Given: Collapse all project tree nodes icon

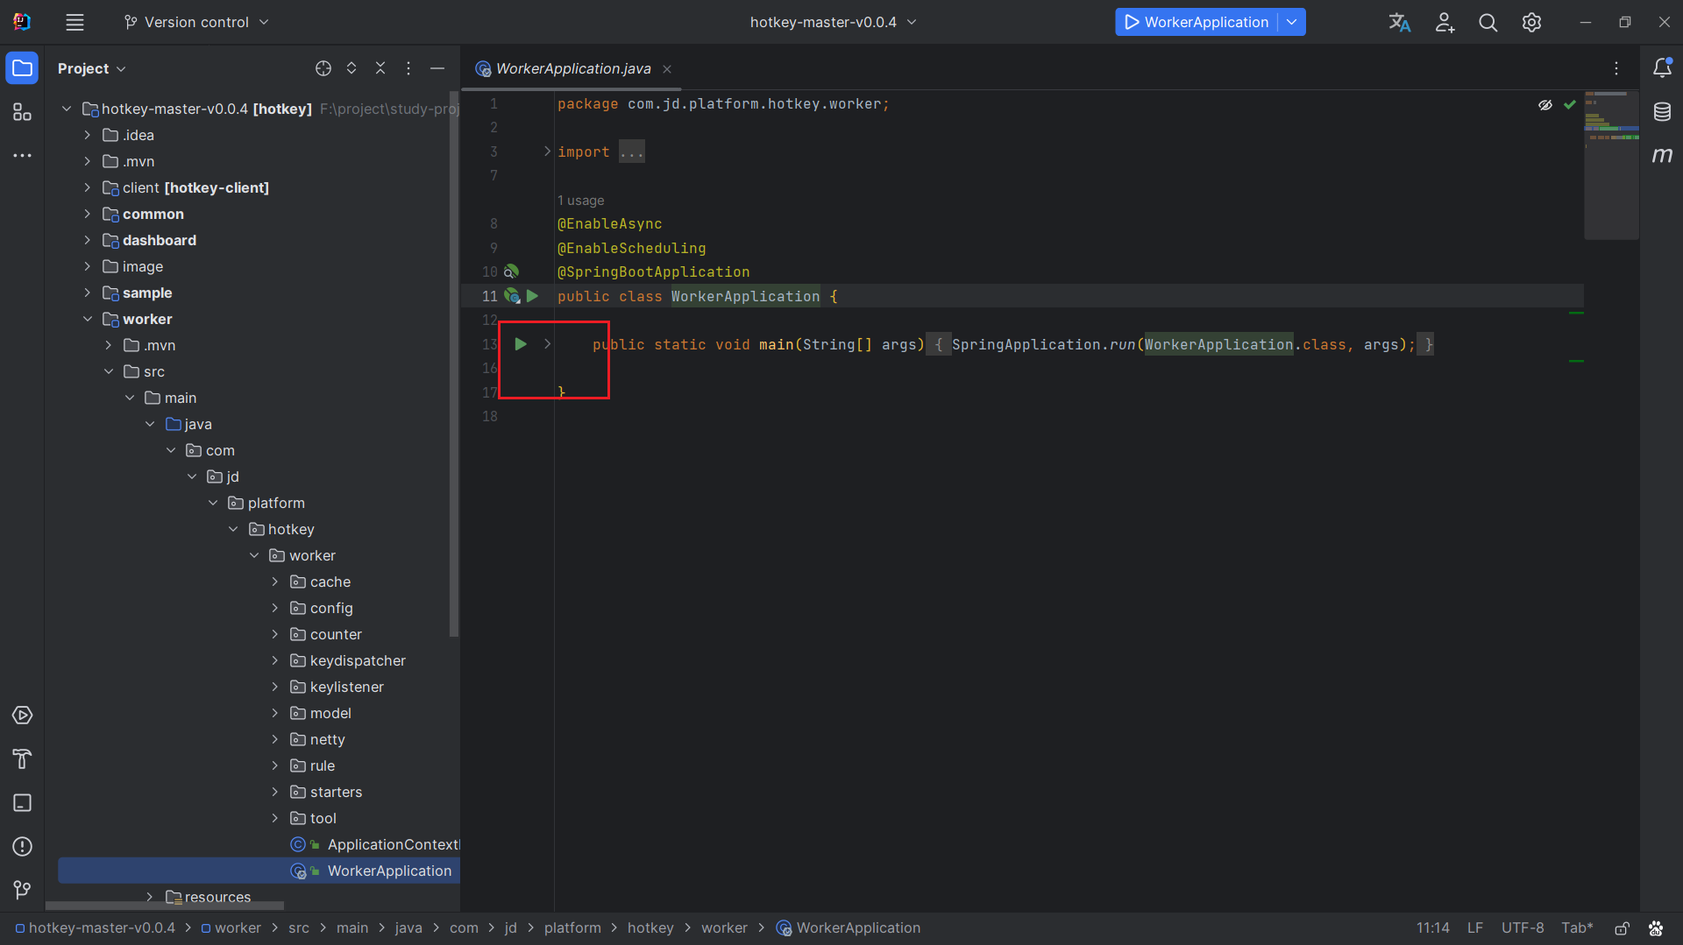Looking at the screenshot, I should tap(380, 68).
